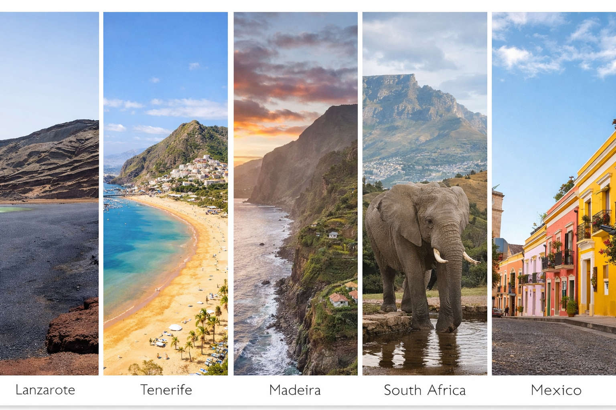
Task: Open the South Africa elephant photo
Action: (x=425, y=193)
